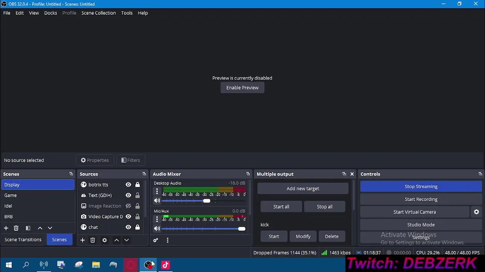Open the Help menu
The height and width of the screenshot is (272, 485).
(x=143, y=13)
